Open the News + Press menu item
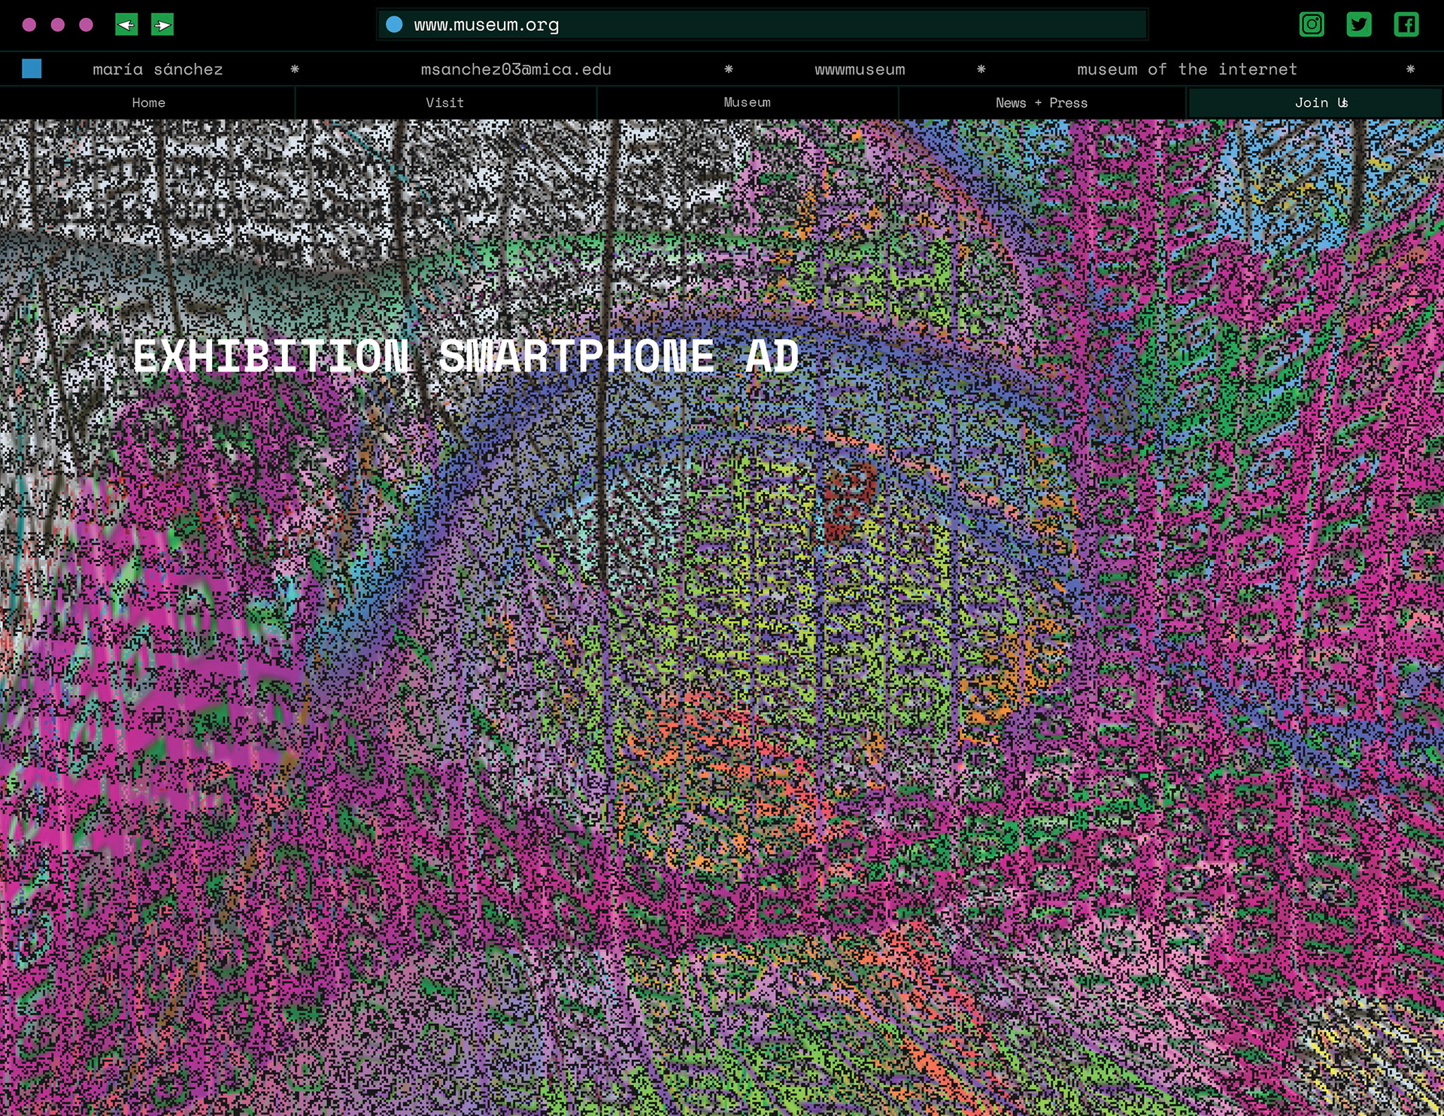The width and height of the screenshot is (1444, 1116). [1042, 103]
